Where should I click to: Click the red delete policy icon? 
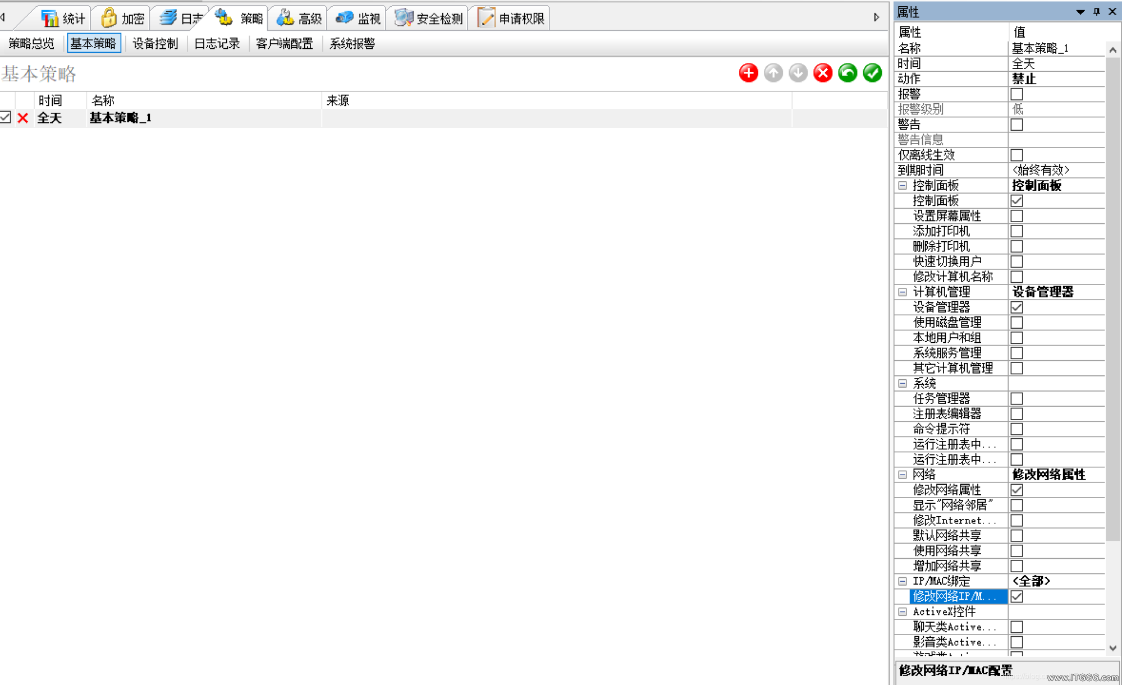click(823, 73)
